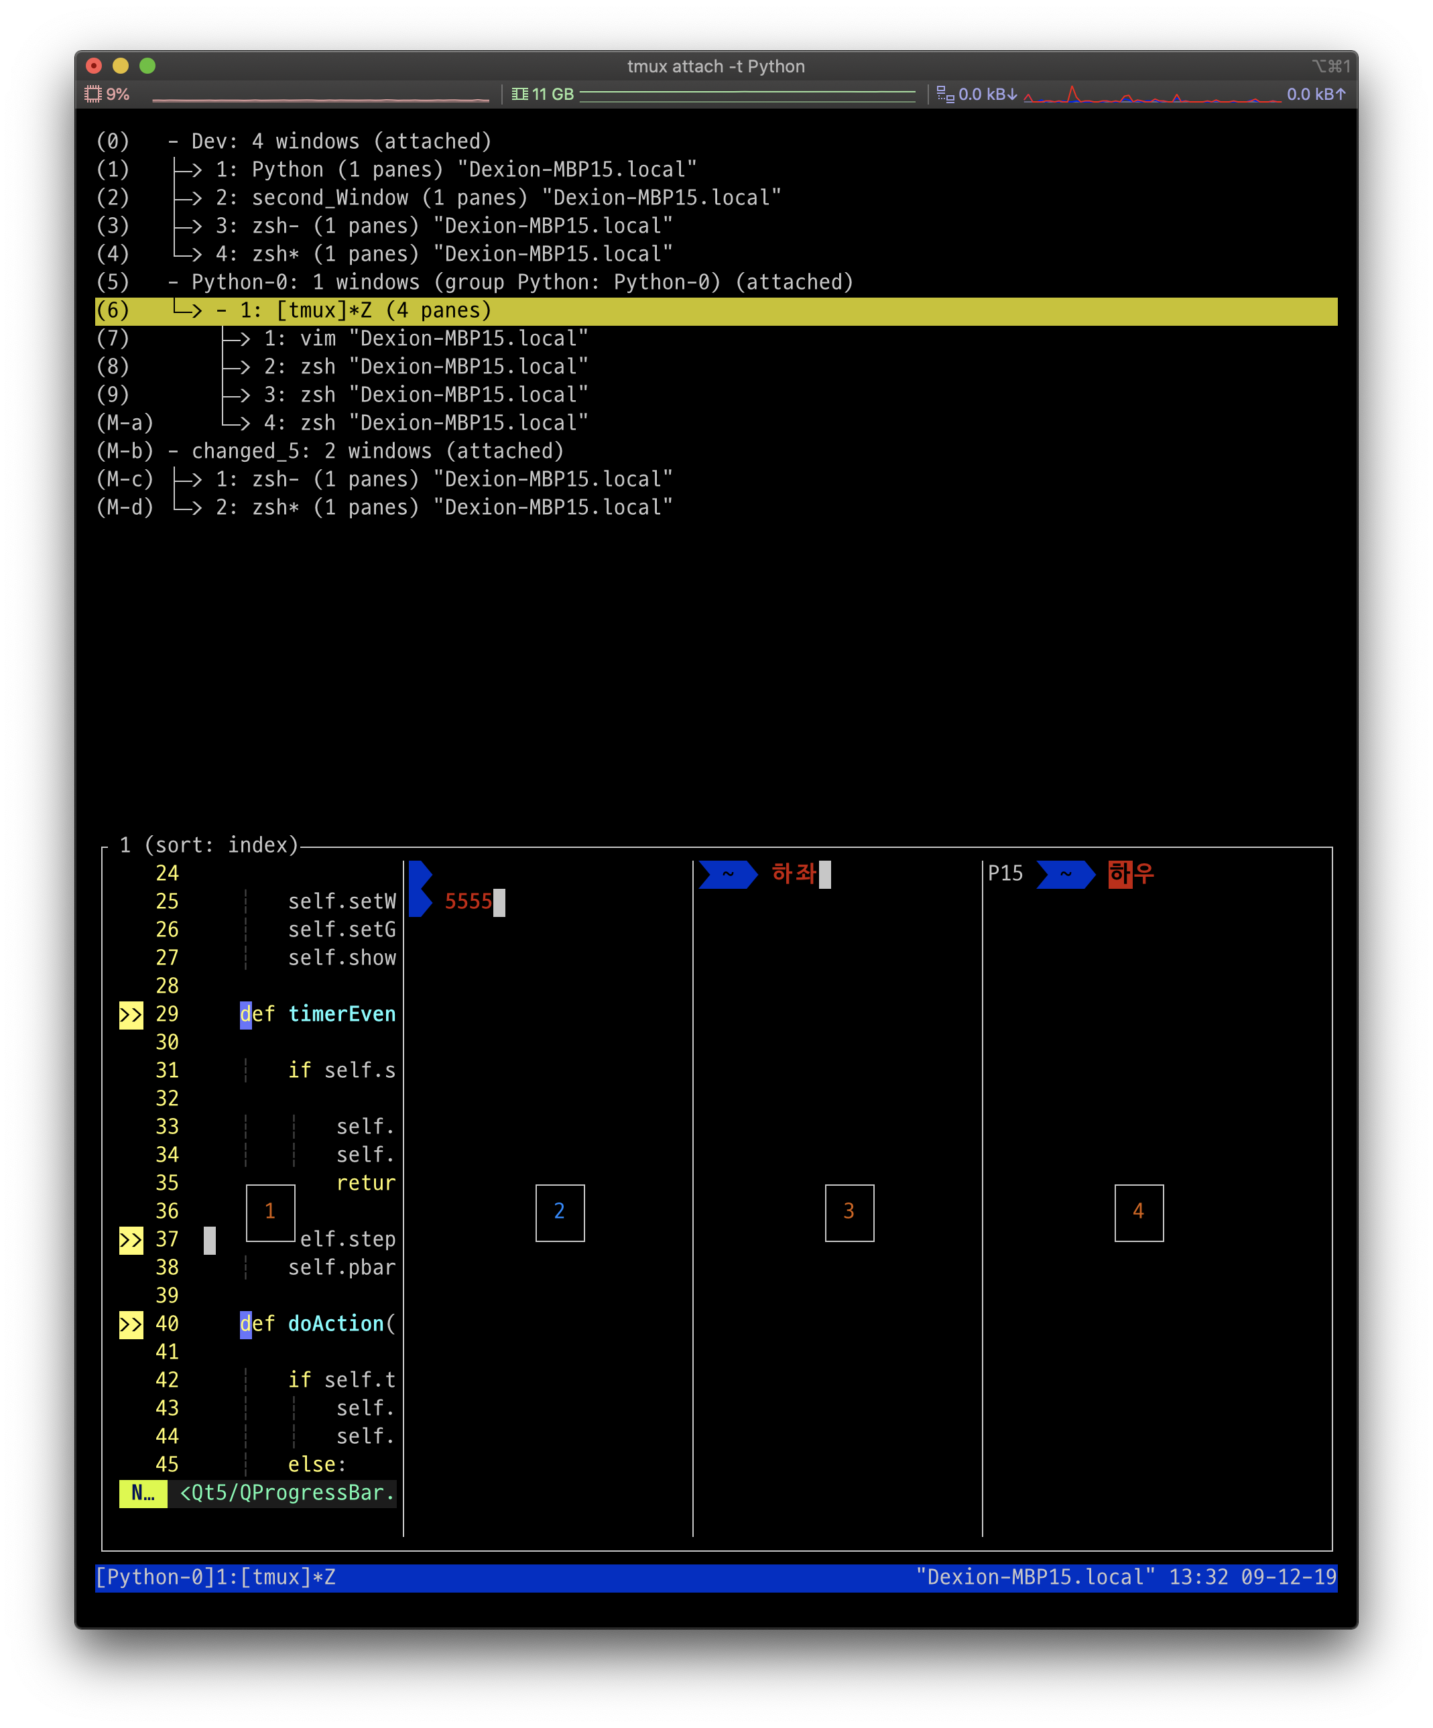Click the sign marker at line 29

click(131, 1015)
